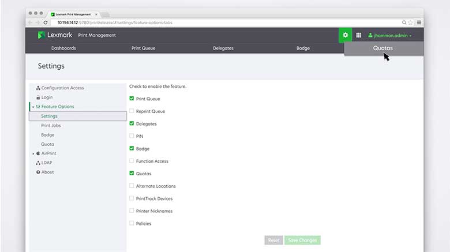Open the green settings gear icon
The image size is (450, 252).
(345, 35)
